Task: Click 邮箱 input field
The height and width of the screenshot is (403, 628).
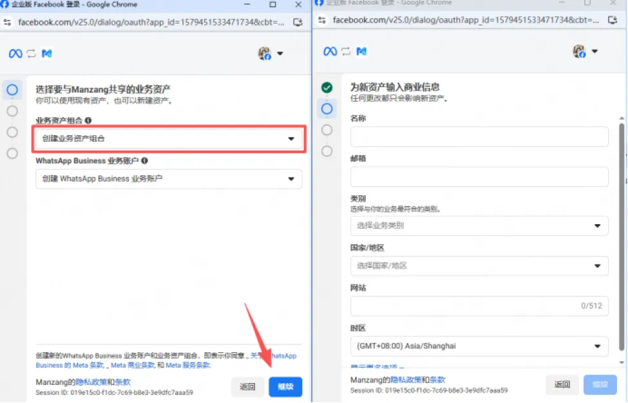Action: tap(479, 177)
